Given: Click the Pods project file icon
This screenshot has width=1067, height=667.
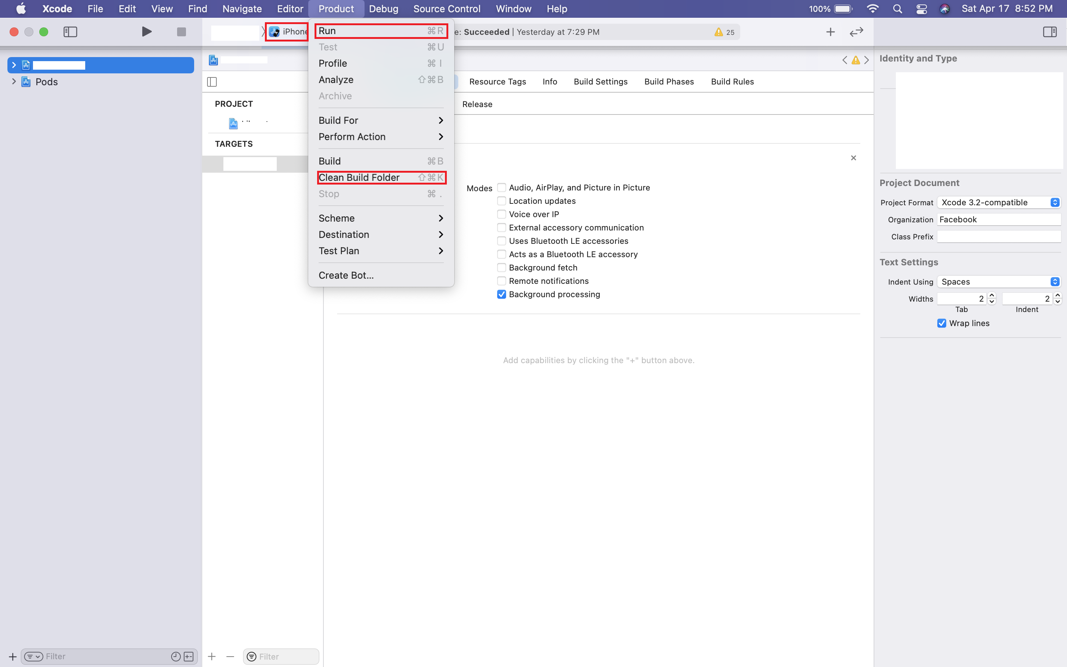Looking at the screenshot, I should pos(26,82).
